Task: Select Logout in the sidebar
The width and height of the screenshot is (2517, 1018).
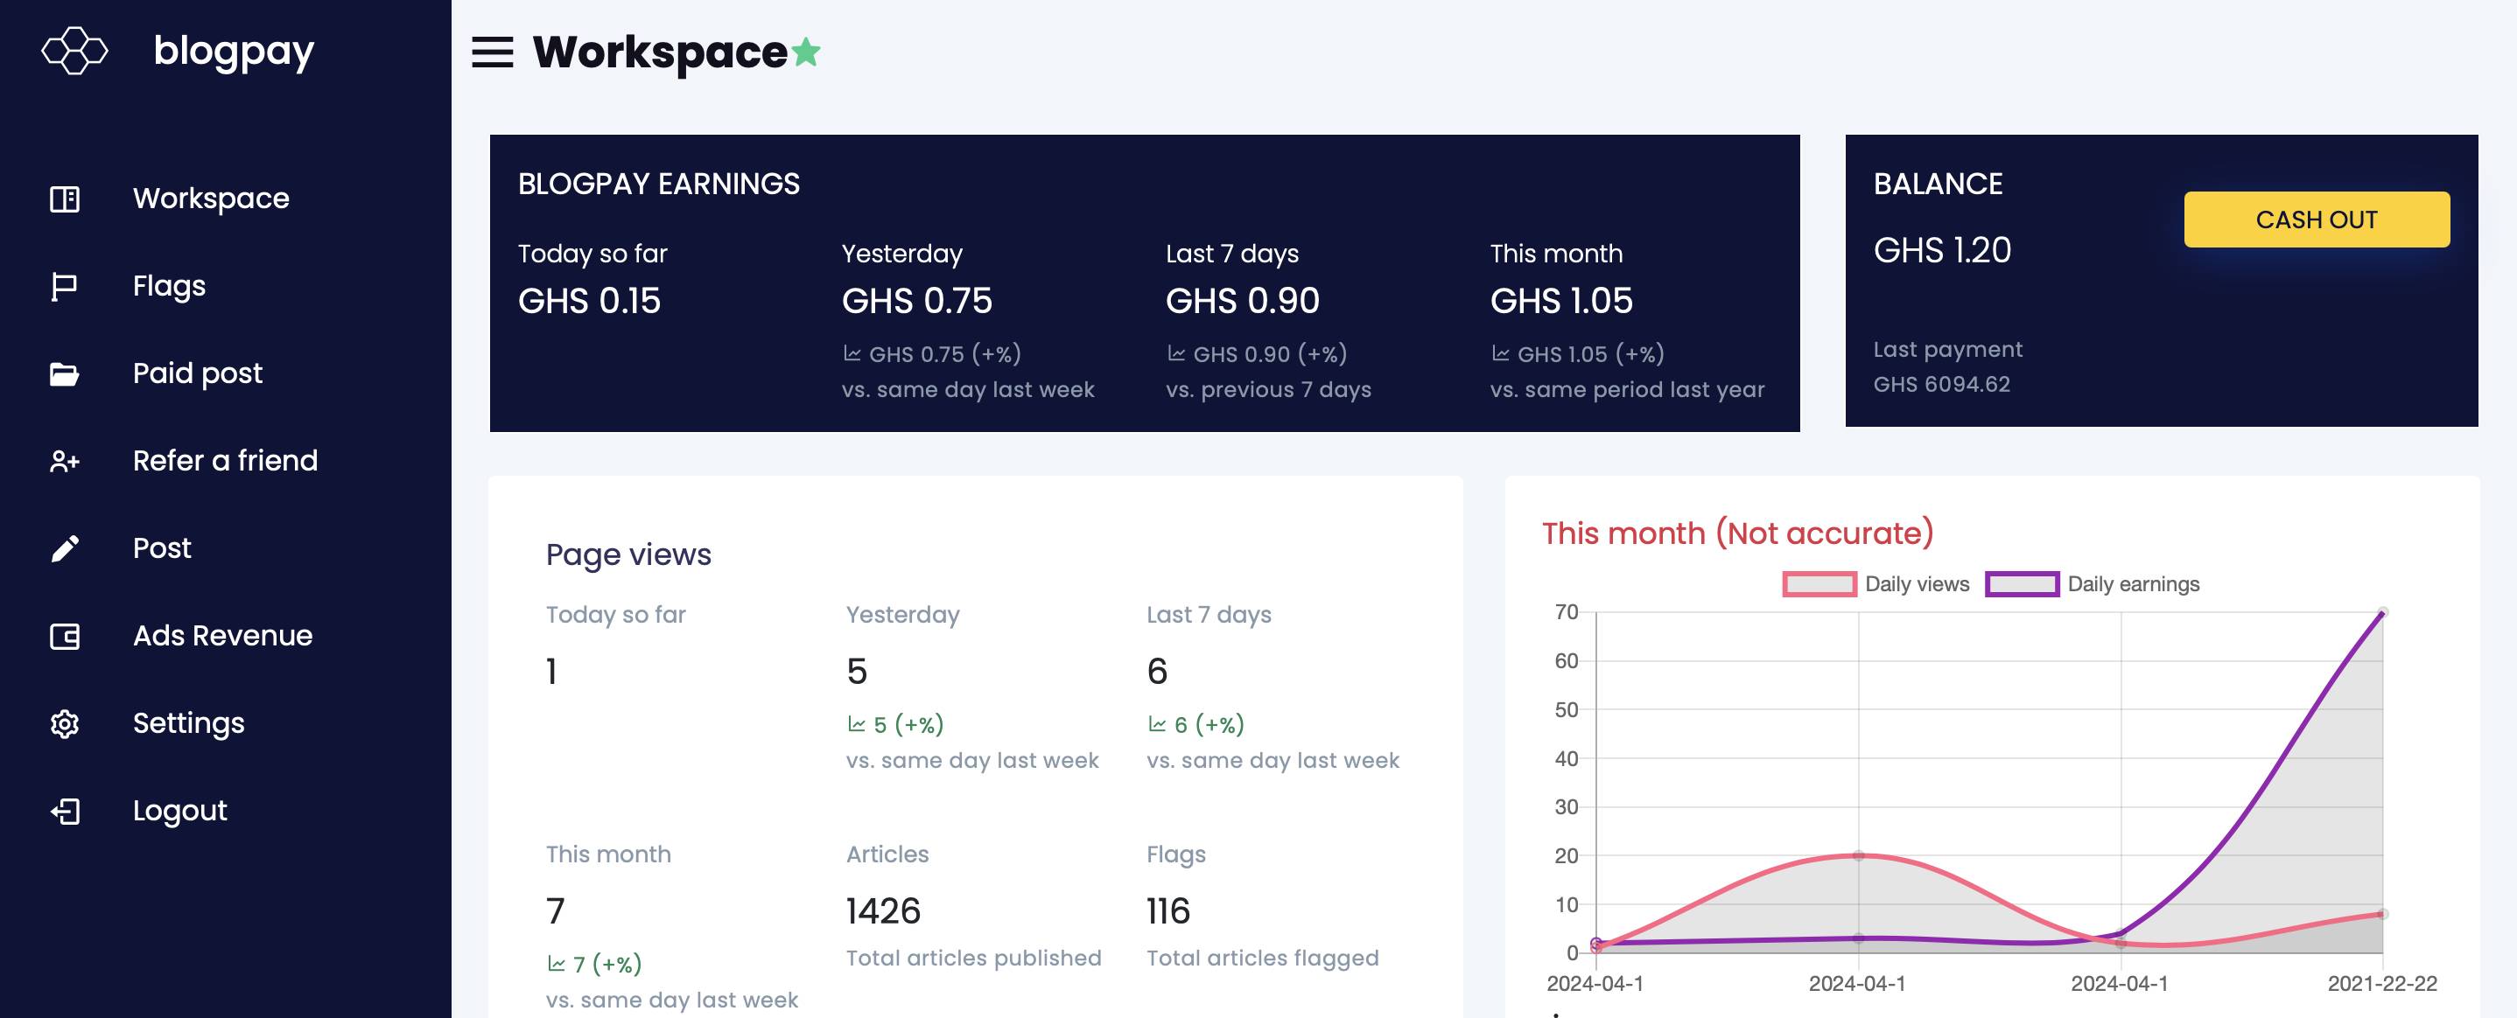Action: click(x=179, y=811)
